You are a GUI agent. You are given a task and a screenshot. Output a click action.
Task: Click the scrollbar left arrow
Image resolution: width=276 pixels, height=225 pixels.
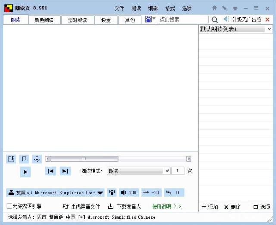pos(48,159)
